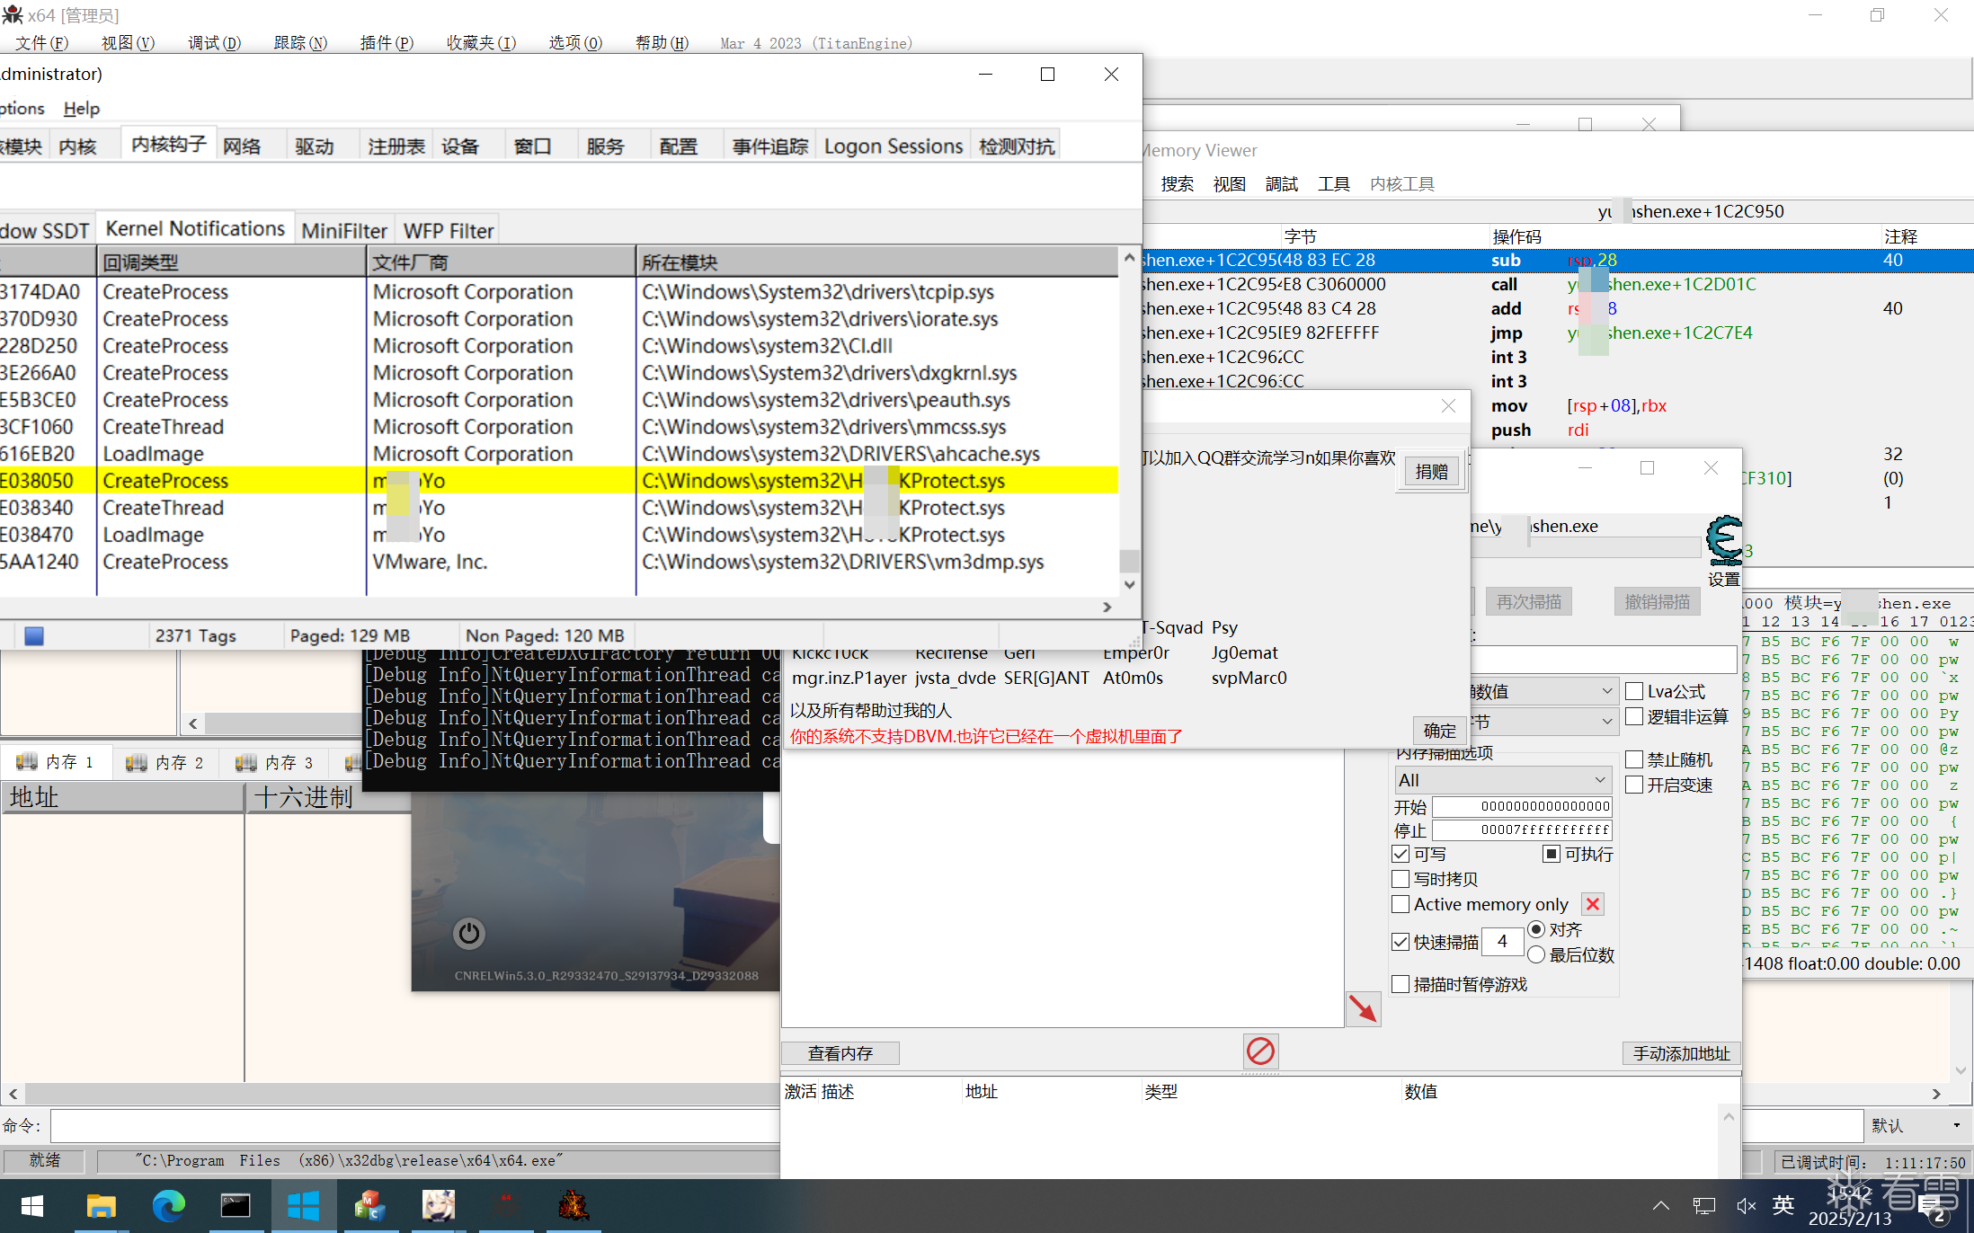Open command prompt window from taskbar
Viewport: 1974px width, 1233px height.
click(236, 1206)
